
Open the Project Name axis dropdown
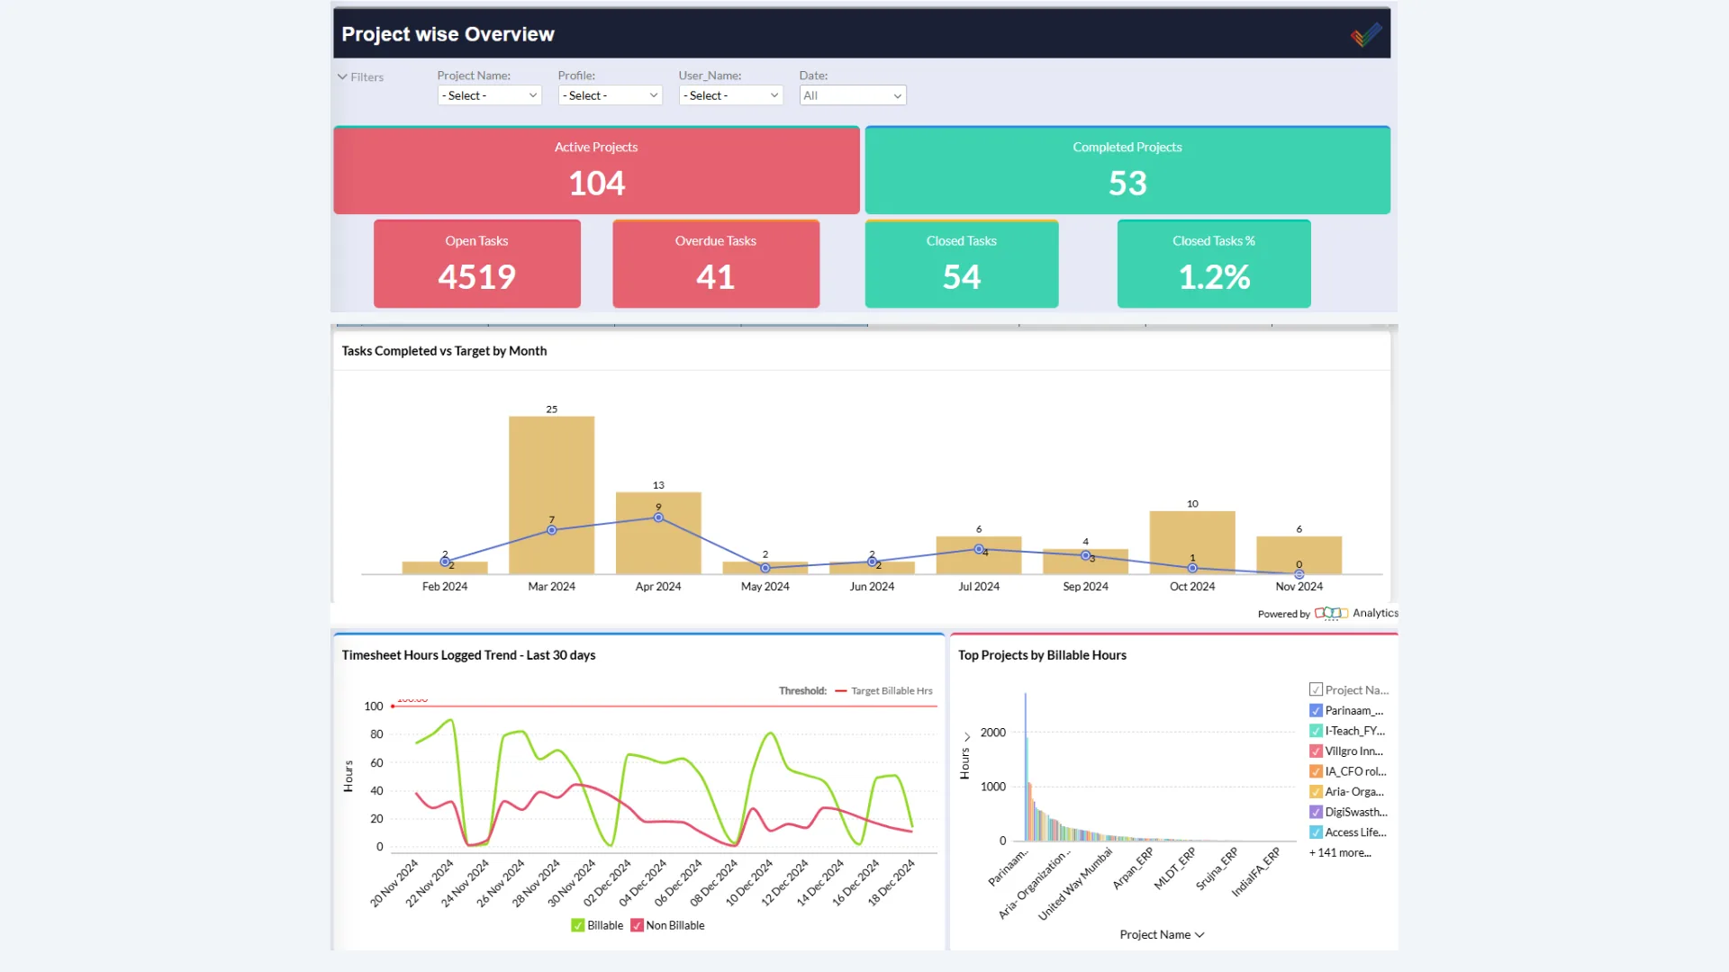[x=1162, y=934]
